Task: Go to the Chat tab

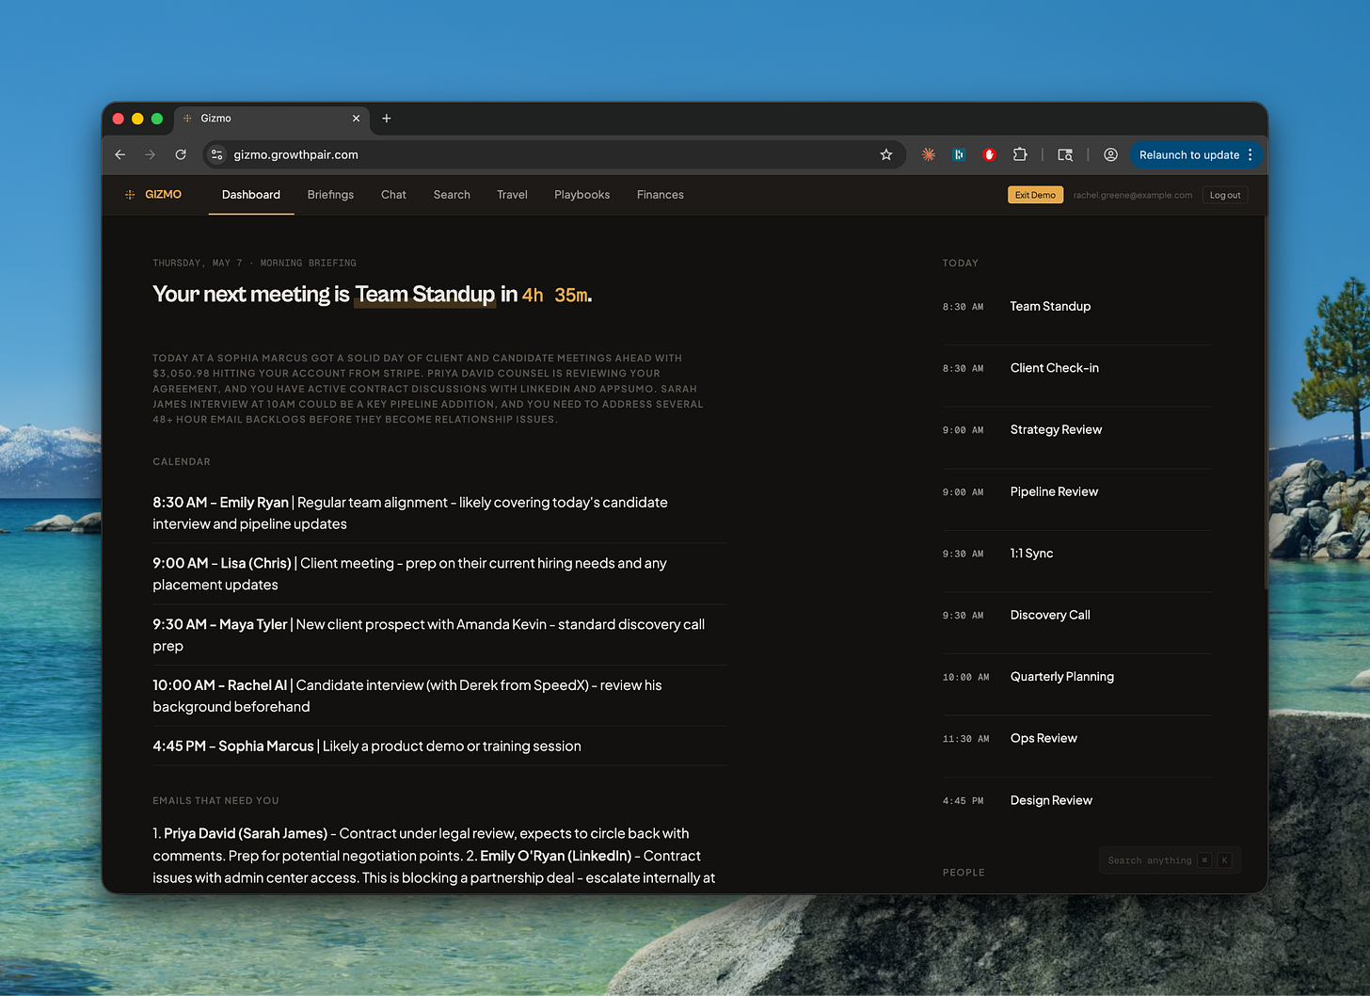Action: click(393, 195)
